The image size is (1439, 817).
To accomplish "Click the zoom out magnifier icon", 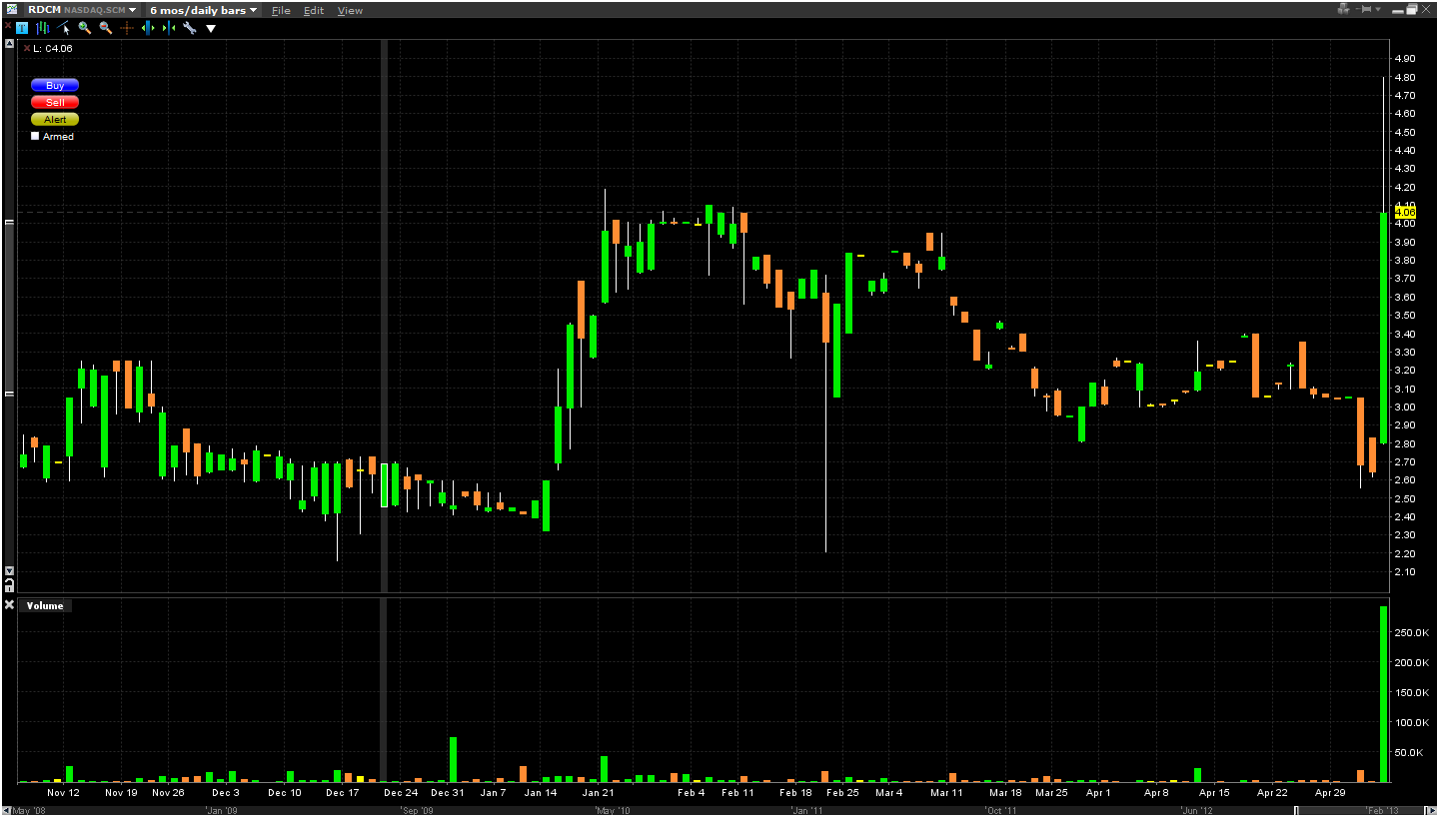I will click(x=105, y=28).
